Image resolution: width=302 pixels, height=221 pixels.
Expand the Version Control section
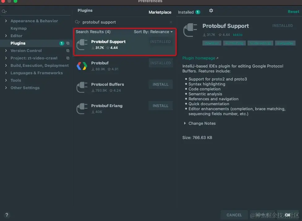[x=6, y=50]
